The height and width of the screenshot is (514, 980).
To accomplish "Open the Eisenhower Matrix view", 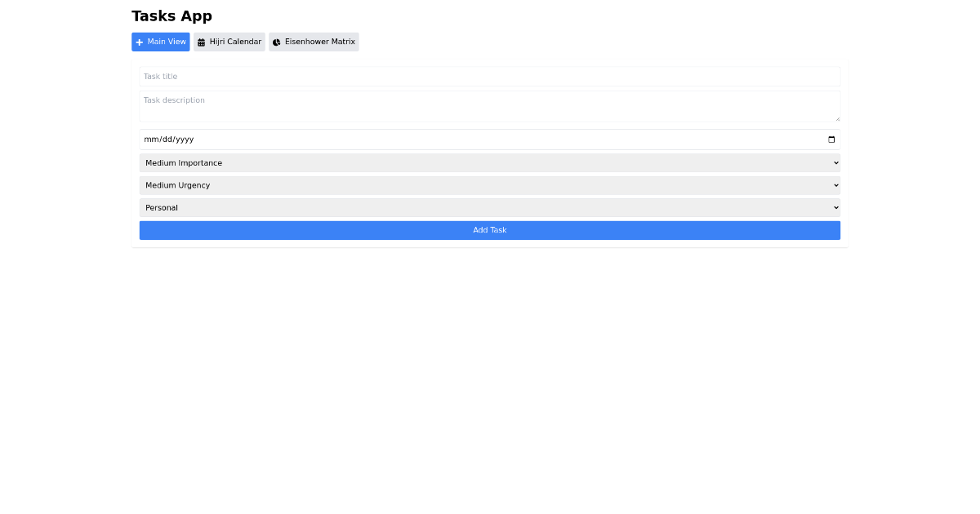I will click(314, 42).
